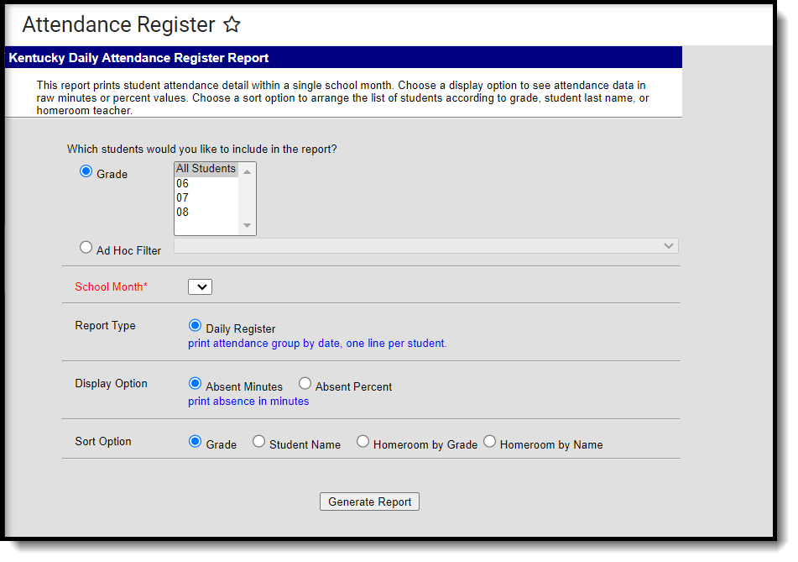Screen dimensions: 798x562
Task: Select grade 06 in the list
Action: [x=206, y=183]
